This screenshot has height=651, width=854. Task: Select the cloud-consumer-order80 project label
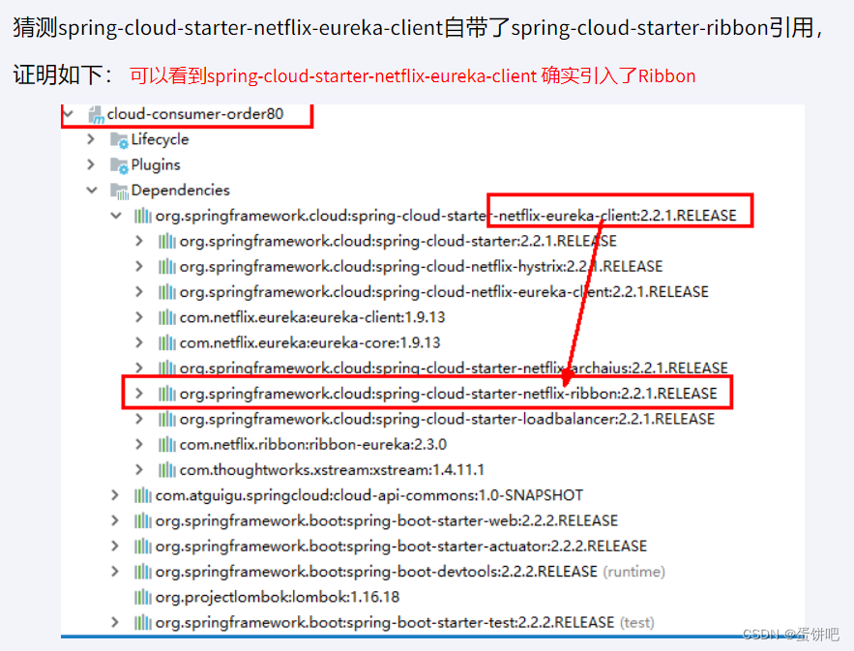(x=195, y=114)
